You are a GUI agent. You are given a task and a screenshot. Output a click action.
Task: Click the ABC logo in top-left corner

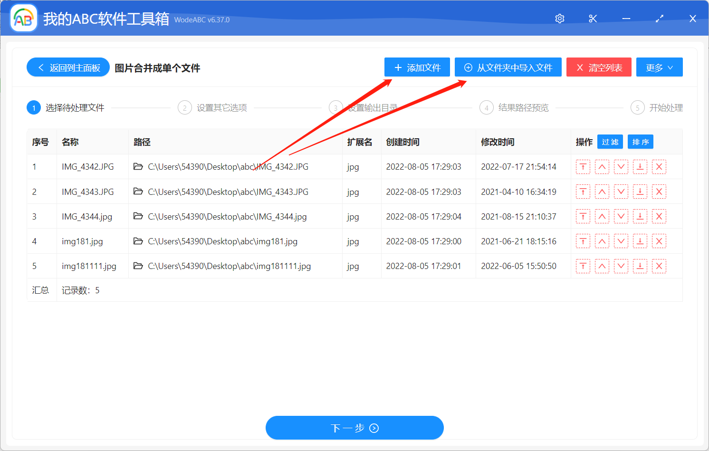[x=23, y=18]
